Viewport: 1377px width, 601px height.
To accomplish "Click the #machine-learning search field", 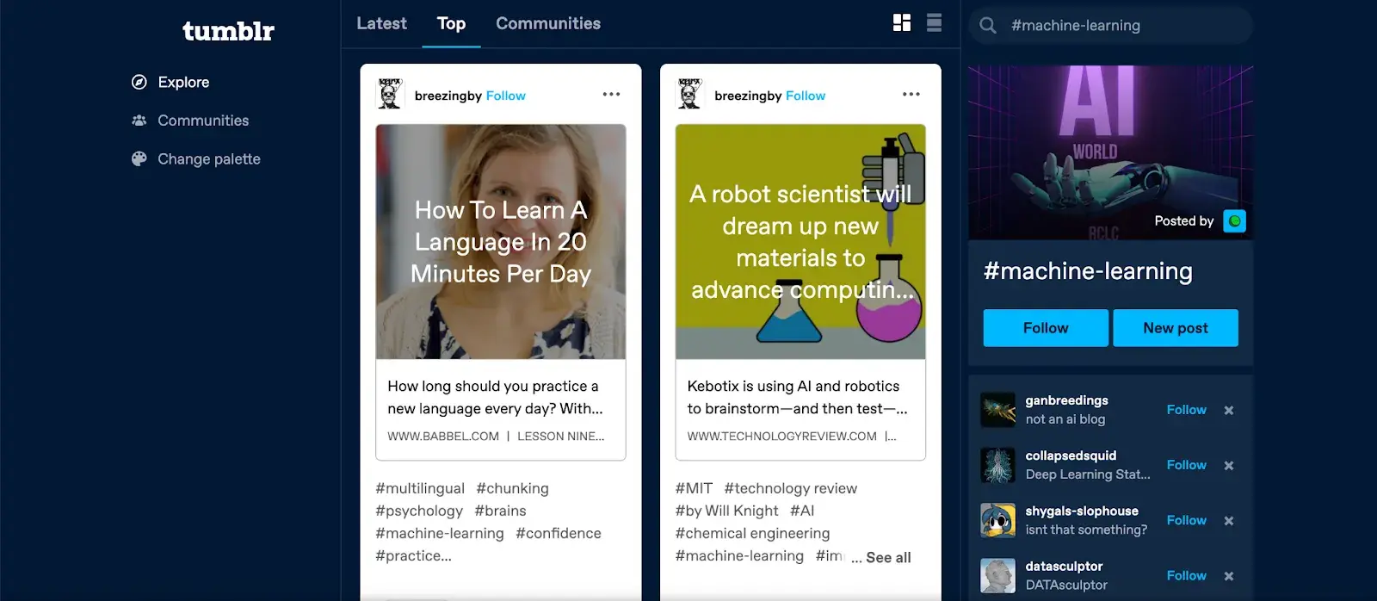I will 1110,26.
